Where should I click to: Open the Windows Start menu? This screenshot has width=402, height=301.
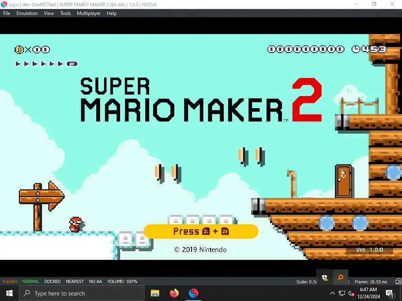pyautogui.click(x=9, y=293)
